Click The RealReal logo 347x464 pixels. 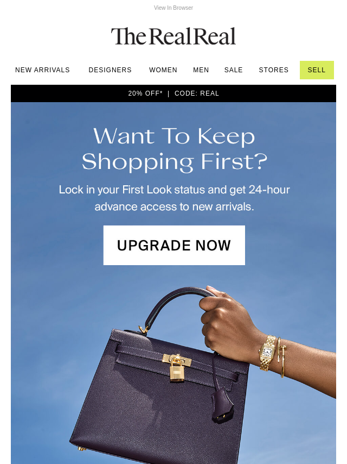click(173, 36)
